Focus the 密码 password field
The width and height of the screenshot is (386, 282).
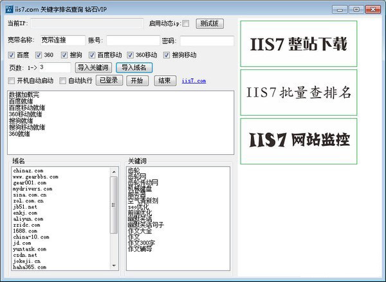click(x=206, y=40)
